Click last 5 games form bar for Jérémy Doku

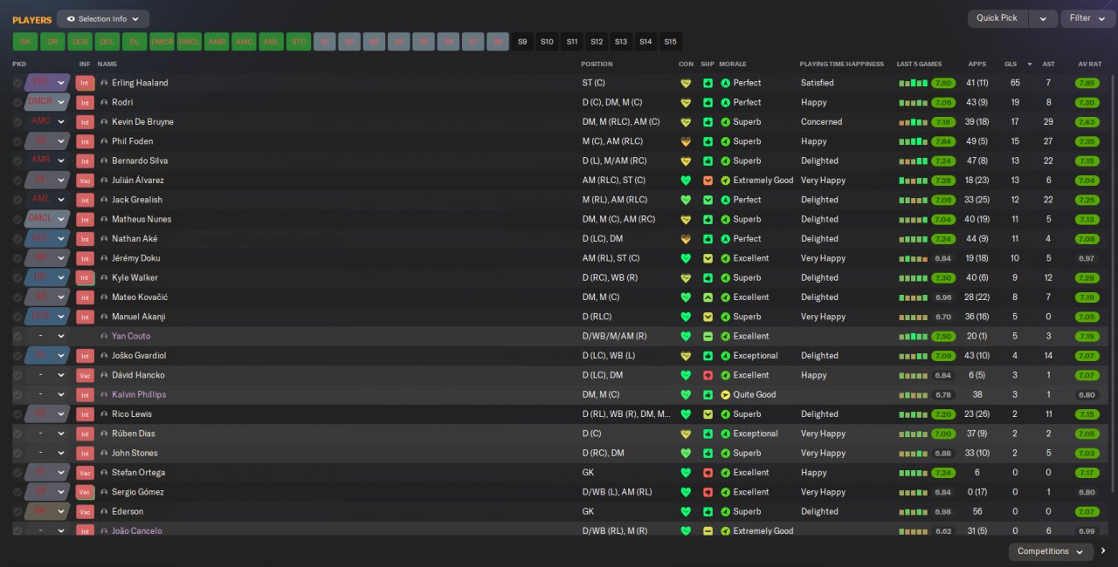pyautogui.click(x=913, y=259)
